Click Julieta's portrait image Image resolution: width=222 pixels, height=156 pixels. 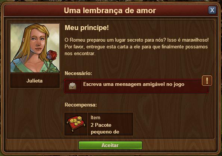coord(35,48)
